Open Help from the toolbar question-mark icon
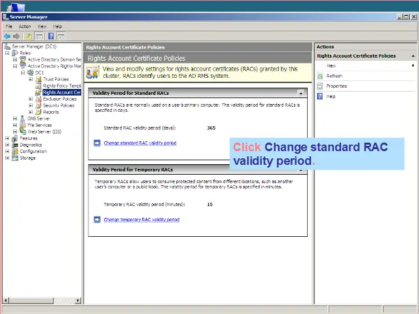 [x=51, y=36]
